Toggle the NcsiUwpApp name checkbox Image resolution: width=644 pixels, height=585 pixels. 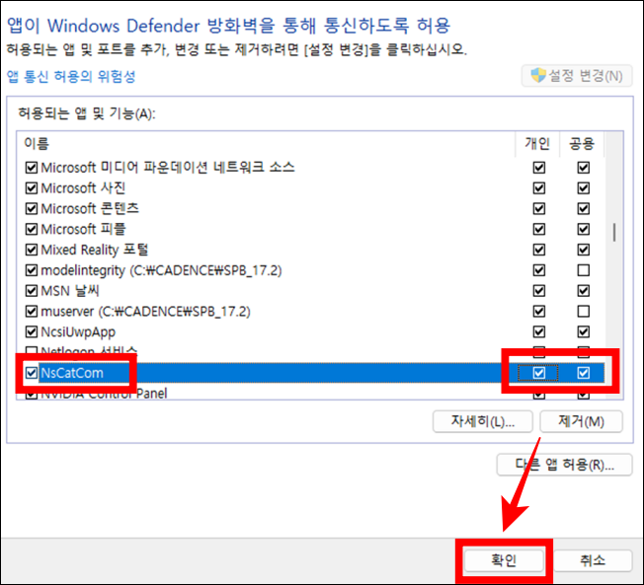(32, 331)
